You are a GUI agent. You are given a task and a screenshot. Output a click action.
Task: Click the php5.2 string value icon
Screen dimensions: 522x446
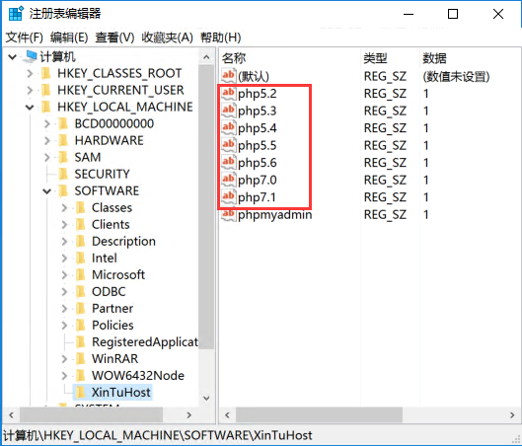tap(229, 93)
